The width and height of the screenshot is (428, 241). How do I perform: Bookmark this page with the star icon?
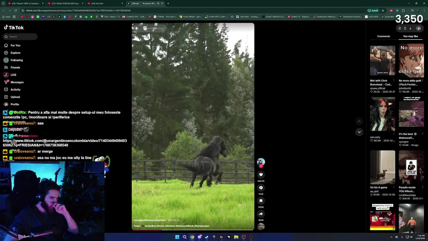pyautogui.click(x=383, y=10)
